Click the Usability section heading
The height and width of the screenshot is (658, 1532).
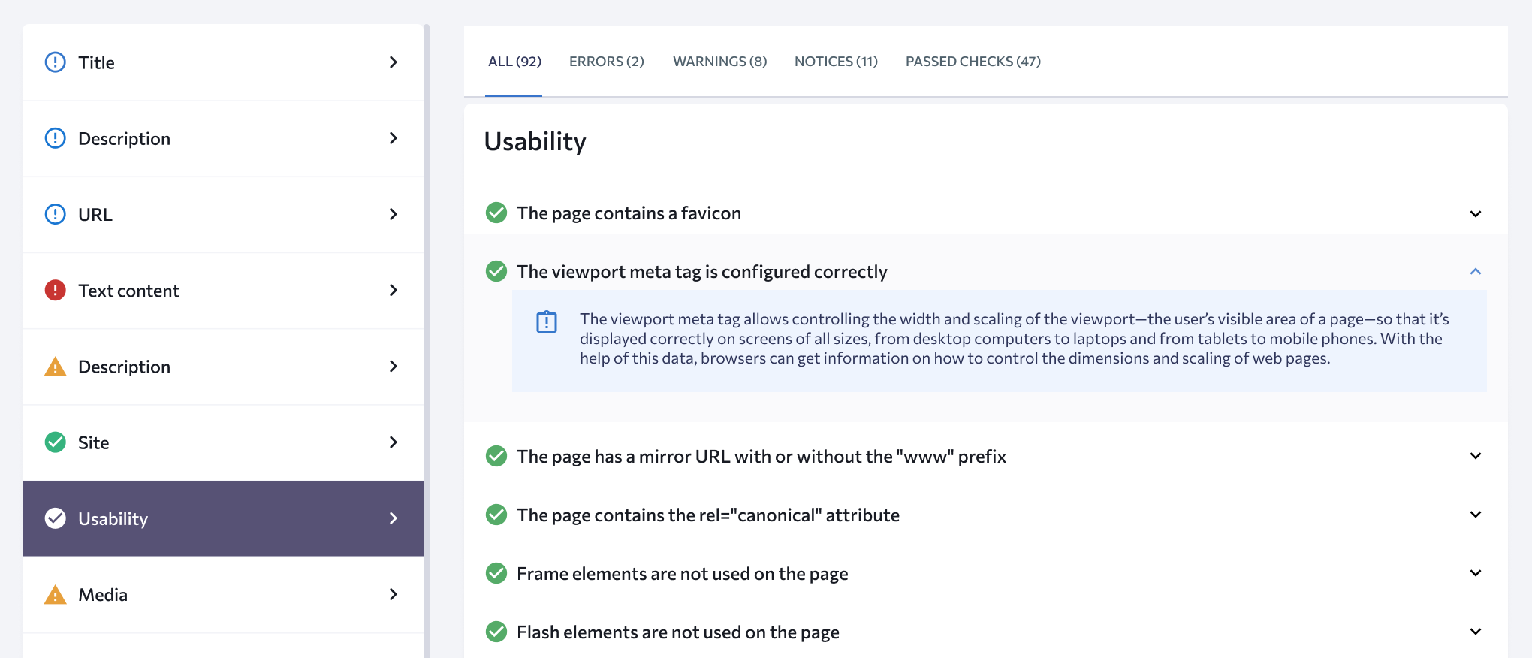point(535,142)
